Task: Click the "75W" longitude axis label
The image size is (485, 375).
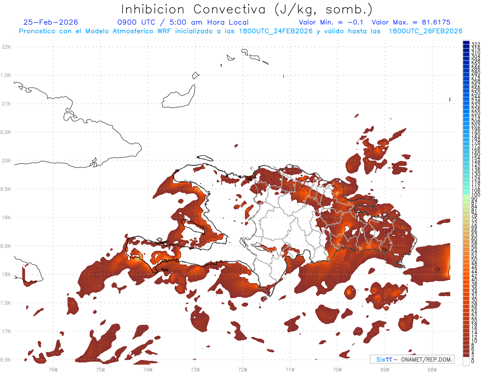Action: tap(100, 369)
